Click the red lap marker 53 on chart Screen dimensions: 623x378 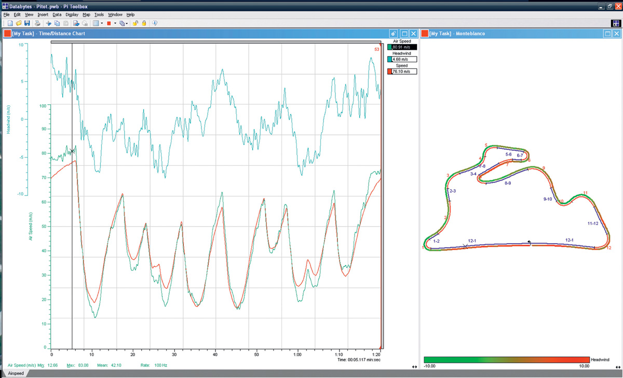pyautogui.click(x=377, y=49)
